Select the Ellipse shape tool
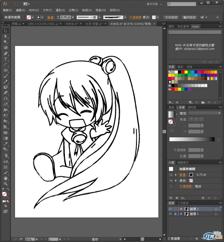Screen dimensions: 224x242 (5, 70)
